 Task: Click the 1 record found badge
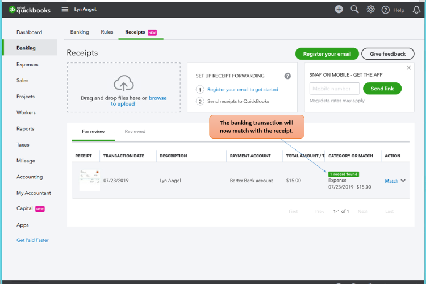[x=344, y=174]
